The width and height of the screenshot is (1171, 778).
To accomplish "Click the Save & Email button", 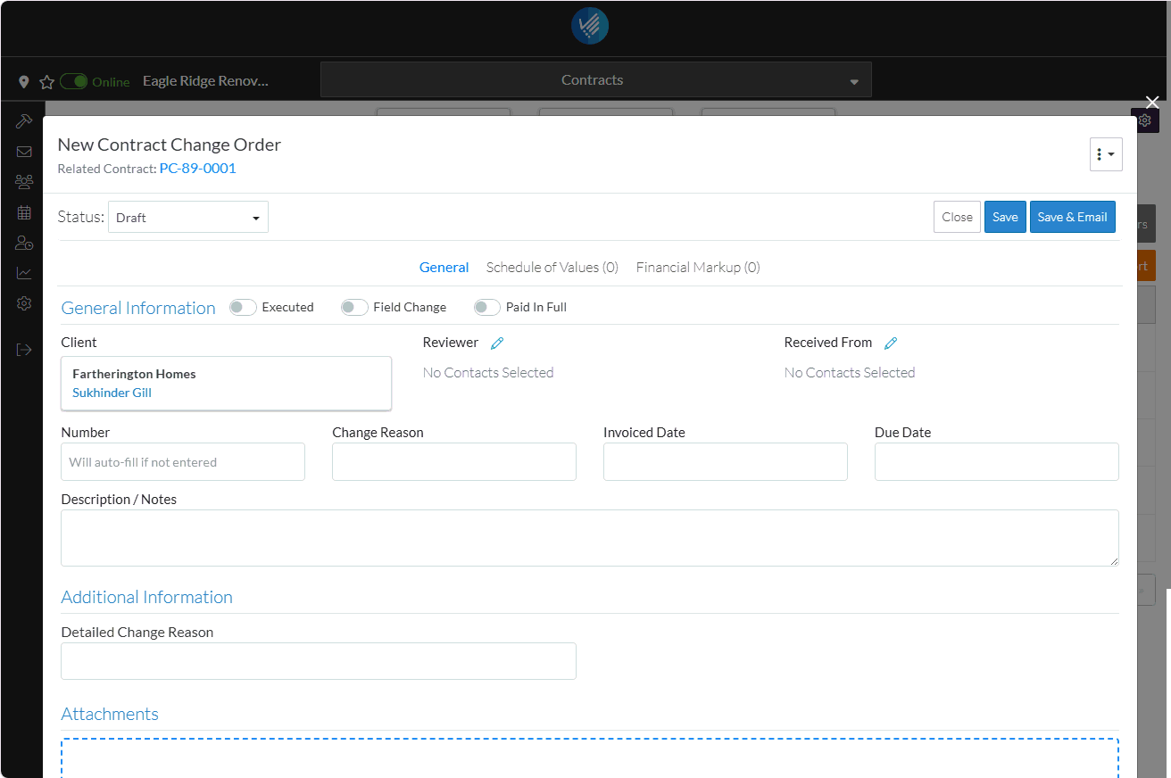I will [x=1072, y=218].
